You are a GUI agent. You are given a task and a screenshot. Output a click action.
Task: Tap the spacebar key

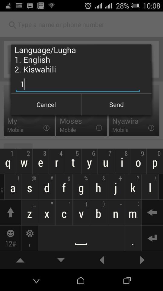tap(81, 238)
